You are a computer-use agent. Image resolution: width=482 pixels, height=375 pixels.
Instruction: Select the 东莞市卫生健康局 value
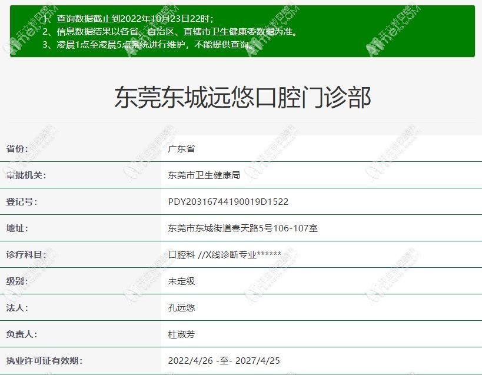pos(204,175)
